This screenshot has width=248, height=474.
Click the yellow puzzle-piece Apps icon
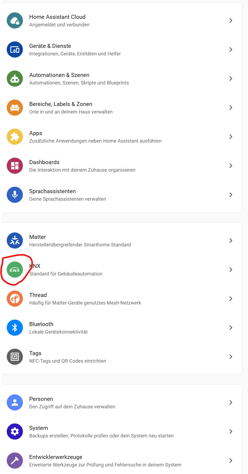click(15, 137)
